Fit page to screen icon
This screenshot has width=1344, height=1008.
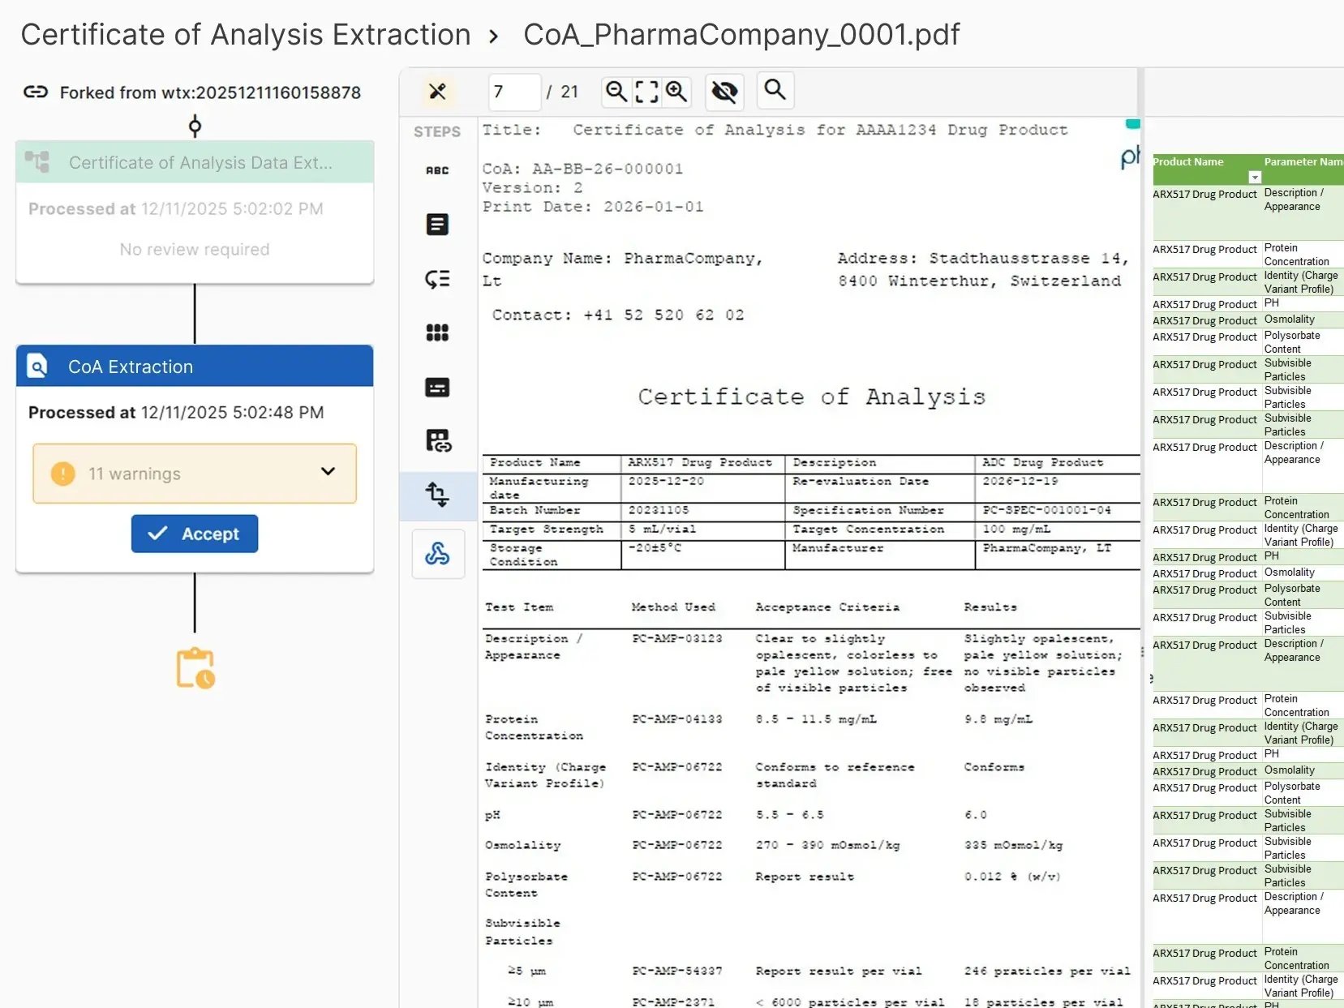tap(646, 92)
